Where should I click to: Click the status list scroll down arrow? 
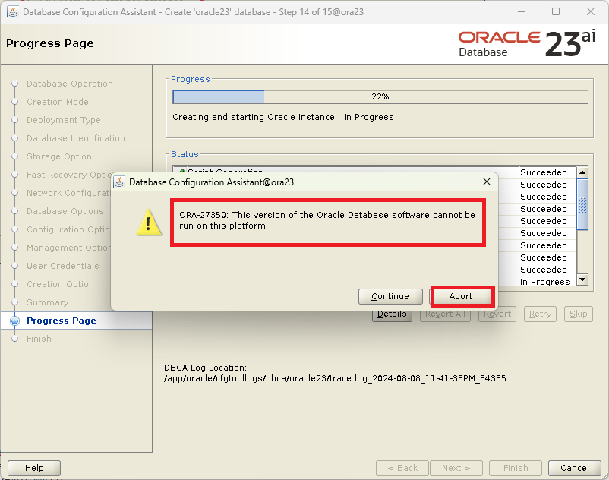pos(582,279)
